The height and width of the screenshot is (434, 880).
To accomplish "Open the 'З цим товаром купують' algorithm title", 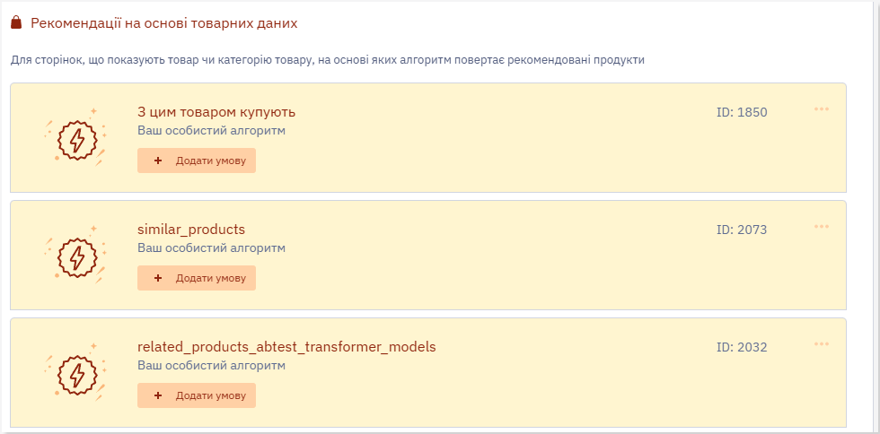I will click(216, 112).
